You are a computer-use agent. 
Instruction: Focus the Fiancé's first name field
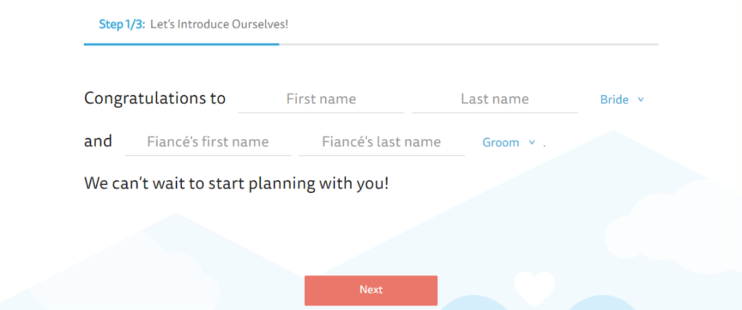pos(208,142)
